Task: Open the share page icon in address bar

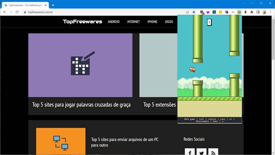Action: tap(187, 12)
